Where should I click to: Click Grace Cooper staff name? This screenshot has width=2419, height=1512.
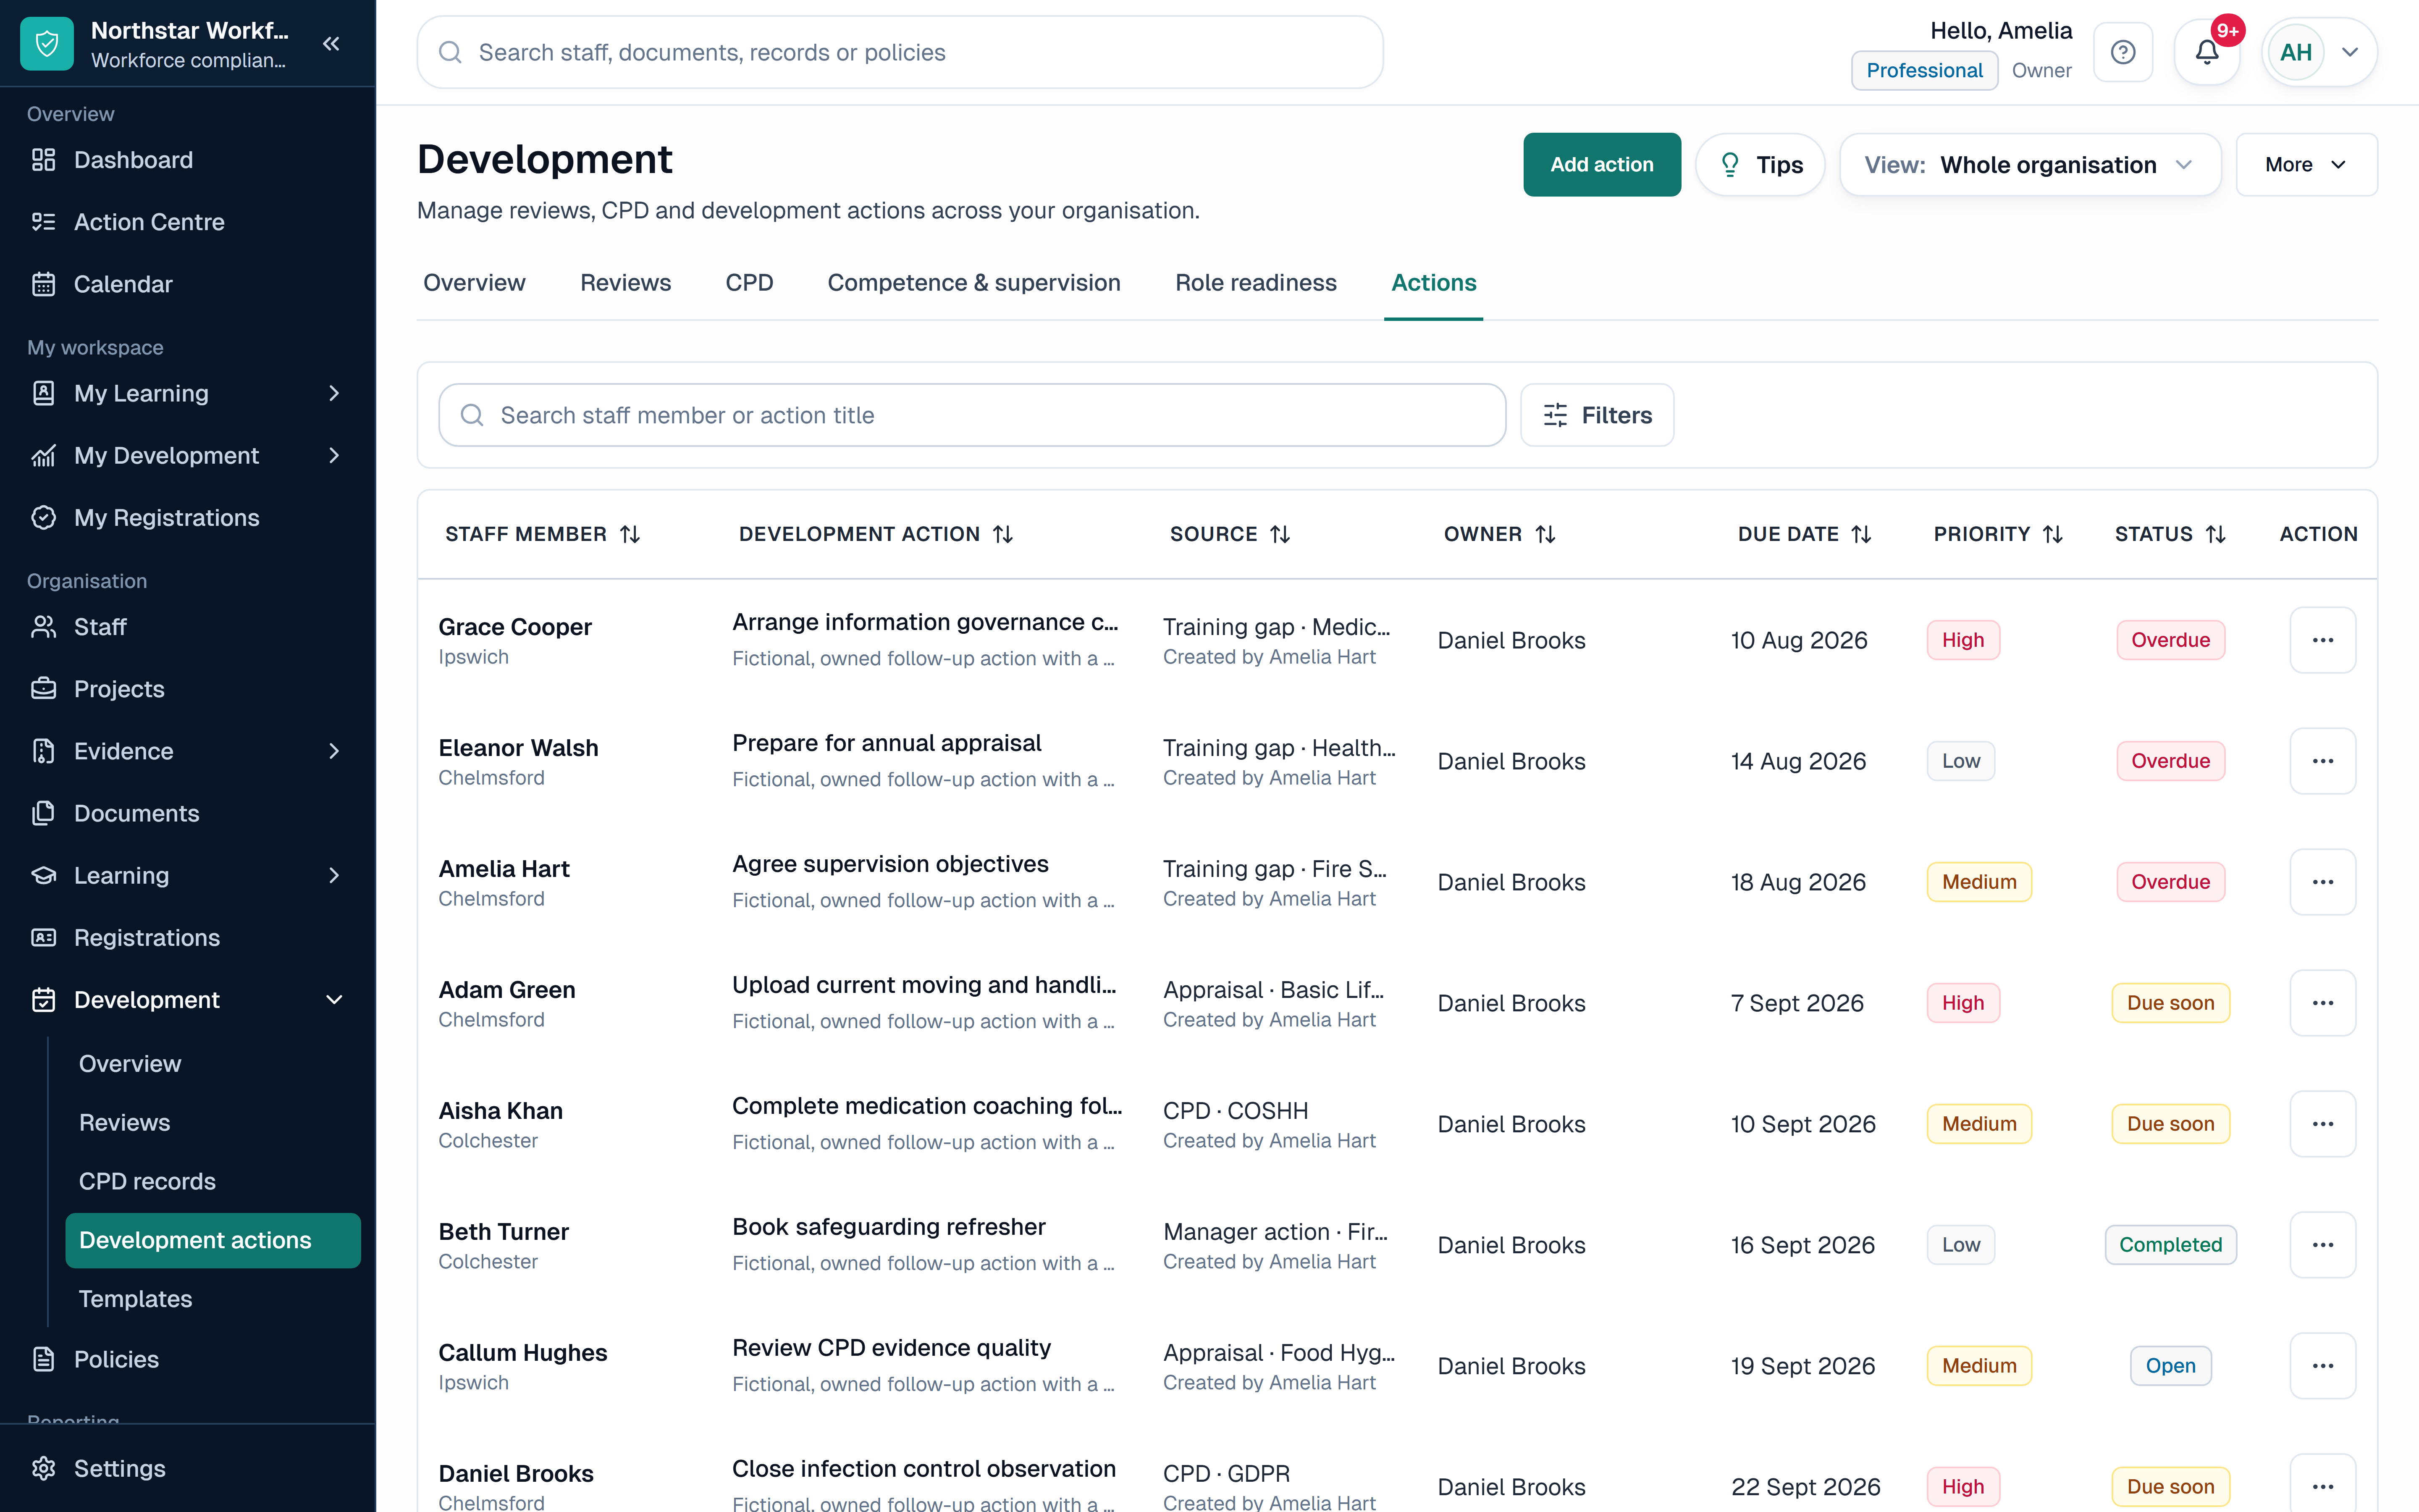pyautogui.click(x=515, y=627)
